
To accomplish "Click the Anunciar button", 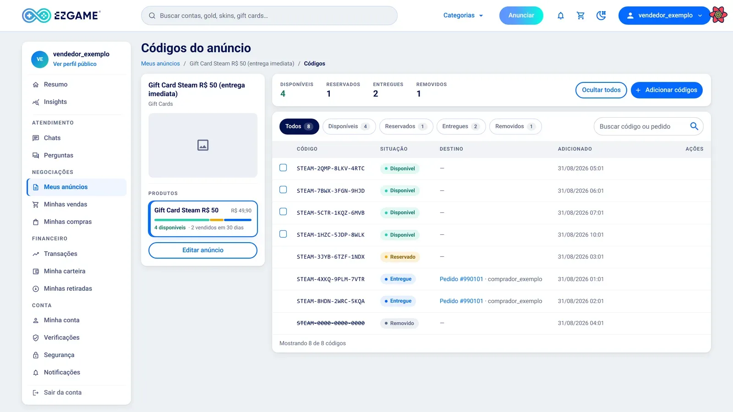I will coord(521,16).
